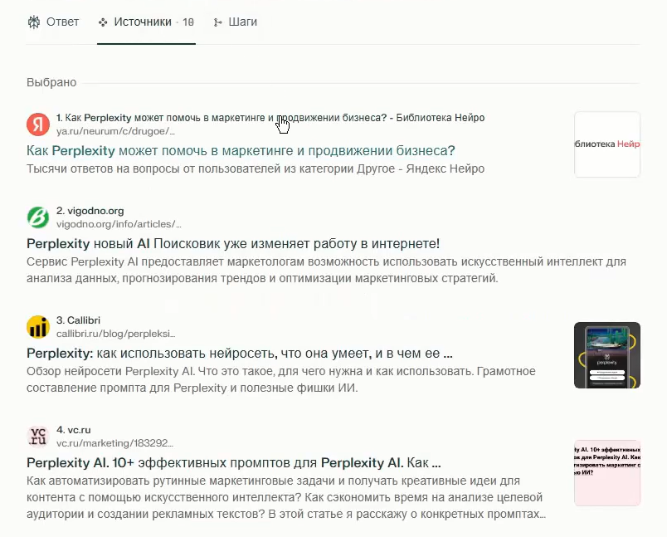The width and height of the screenshot is (667, 537).
Task: Click the callibri.ru/blog source URL
Action: click(x=115, y=334)
